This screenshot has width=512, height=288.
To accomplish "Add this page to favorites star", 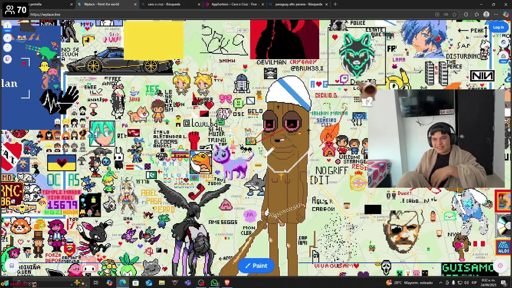I will click(x=454, y=14).
